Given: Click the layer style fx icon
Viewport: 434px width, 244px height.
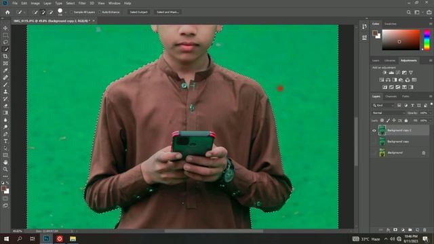Looking at the screenshot, I should [x=388, y=230].
